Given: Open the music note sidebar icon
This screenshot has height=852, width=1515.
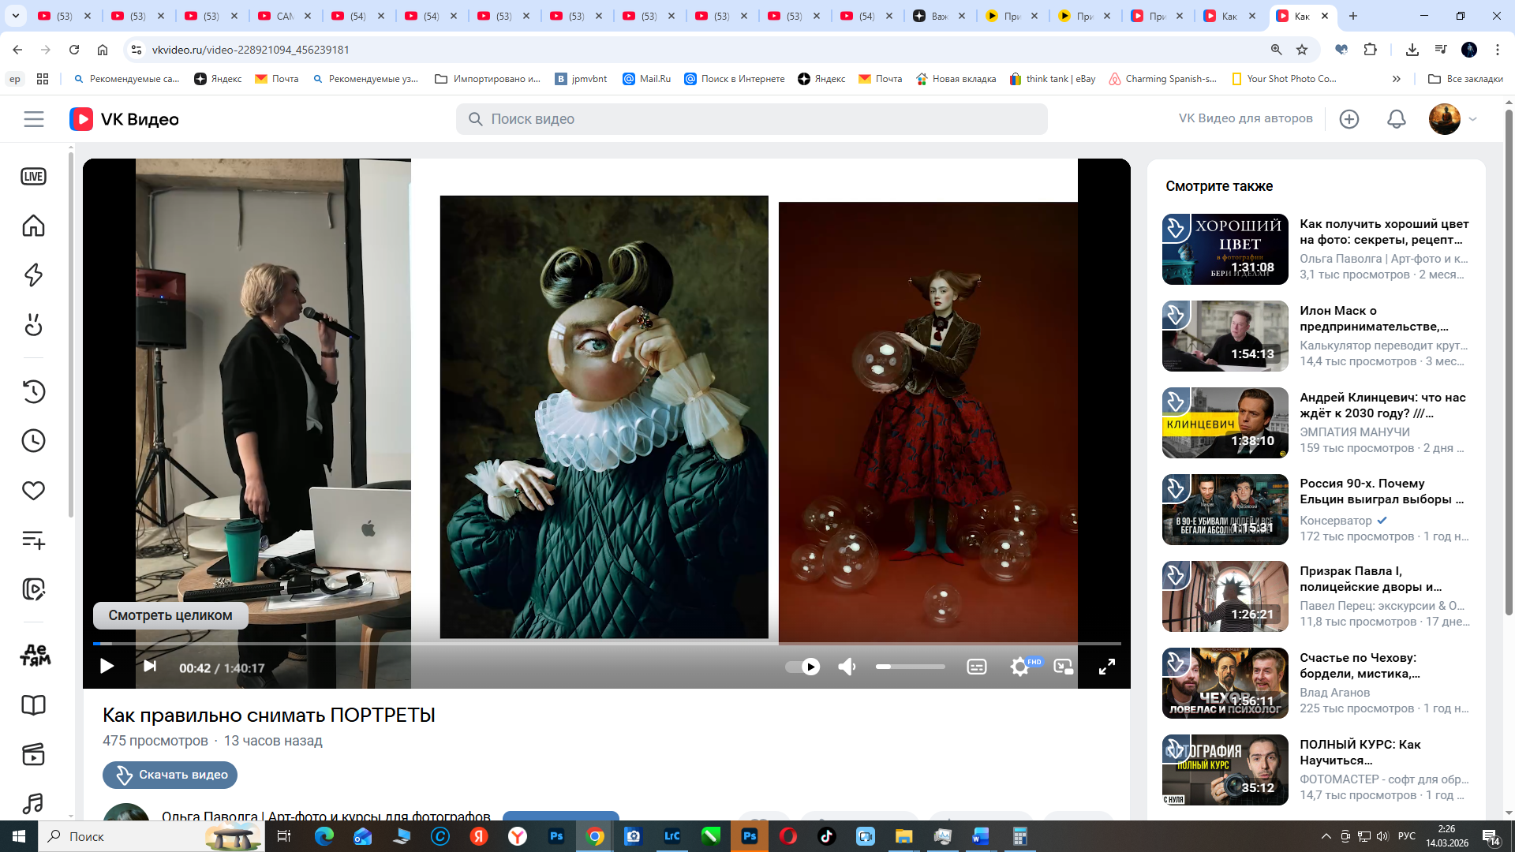Looking at the screenshot, I should coord(33,803).
